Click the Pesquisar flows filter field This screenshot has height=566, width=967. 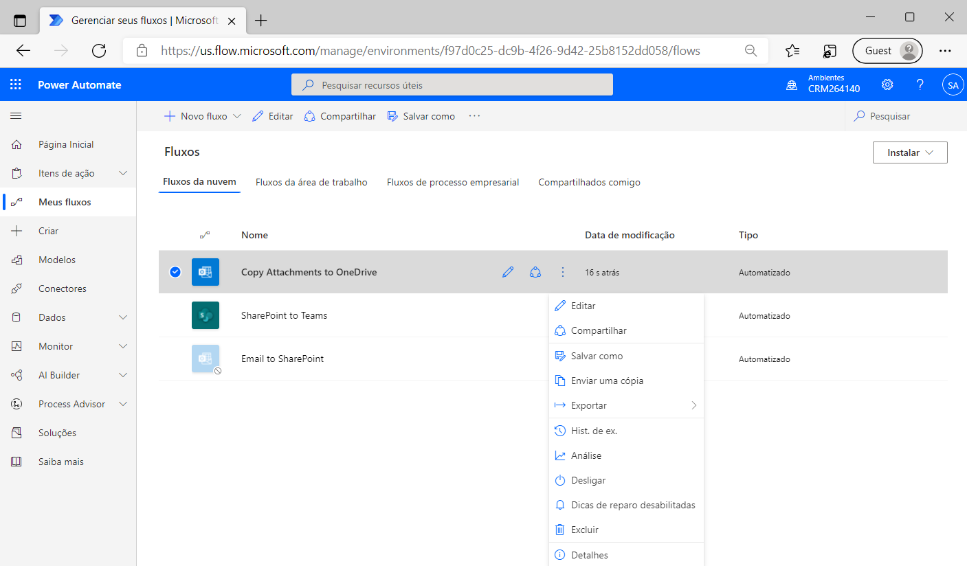pos(906,116)
